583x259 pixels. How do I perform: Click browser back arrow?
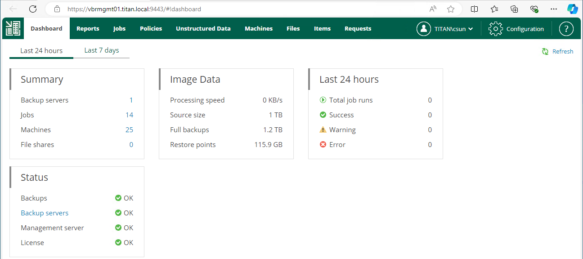(x=13, y=9)
